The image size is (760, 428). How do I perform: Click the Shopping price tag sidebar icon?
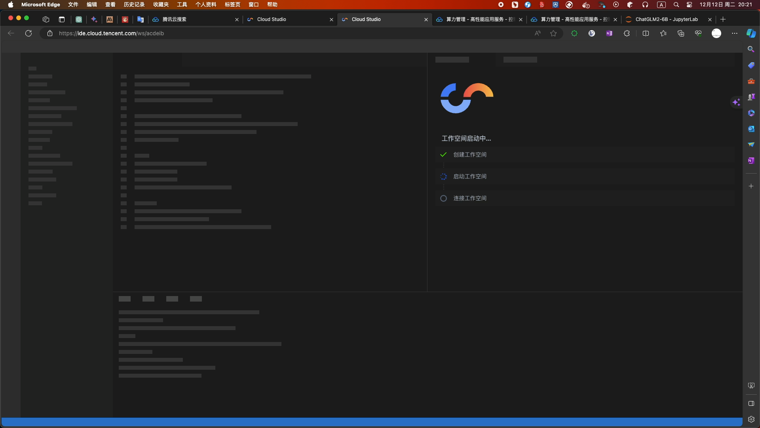tap(751, 65)
